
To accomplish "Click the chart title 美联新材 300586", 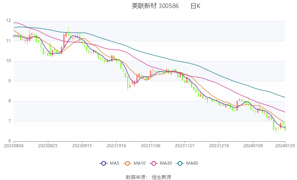I will click(x=155, y=6).
